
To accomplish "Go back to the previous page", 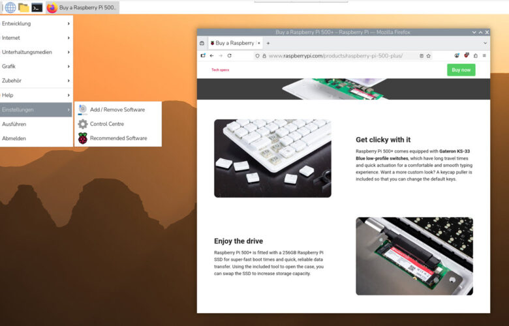I will 211,56.
